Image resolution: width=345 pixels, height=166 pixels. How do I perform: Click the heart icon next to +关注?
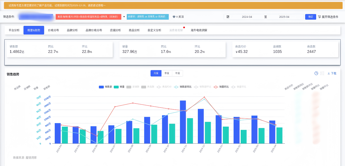(x=174, y=17)
